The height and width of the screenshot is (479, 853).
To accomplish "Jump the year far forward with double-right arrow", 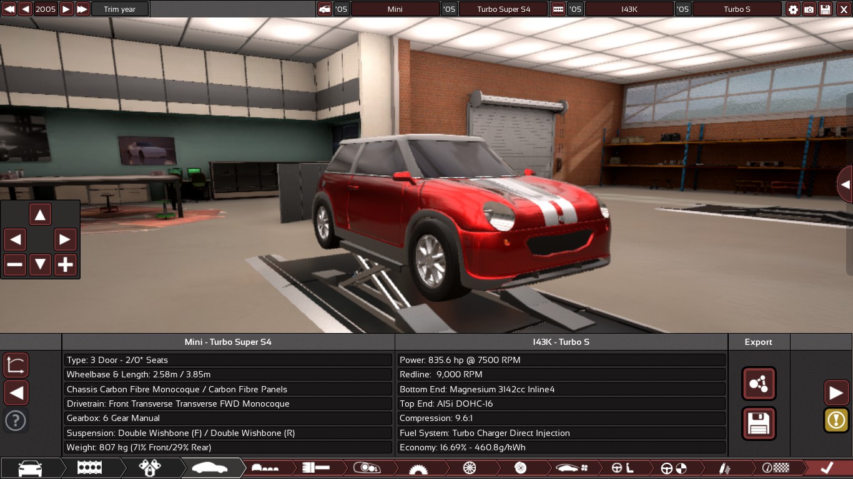I will point(83,9).
